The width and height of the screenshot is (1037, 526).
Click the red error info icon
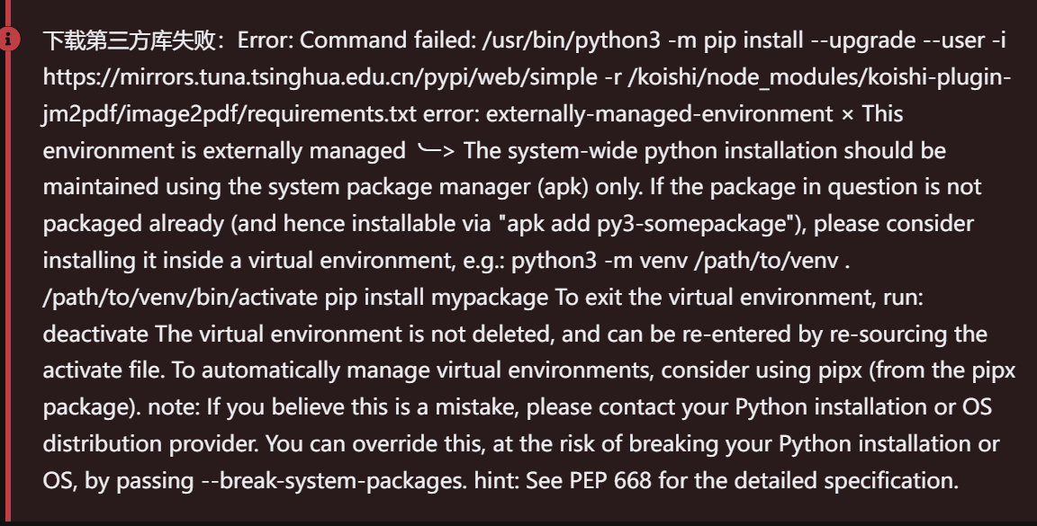click(x=9, y=39)
